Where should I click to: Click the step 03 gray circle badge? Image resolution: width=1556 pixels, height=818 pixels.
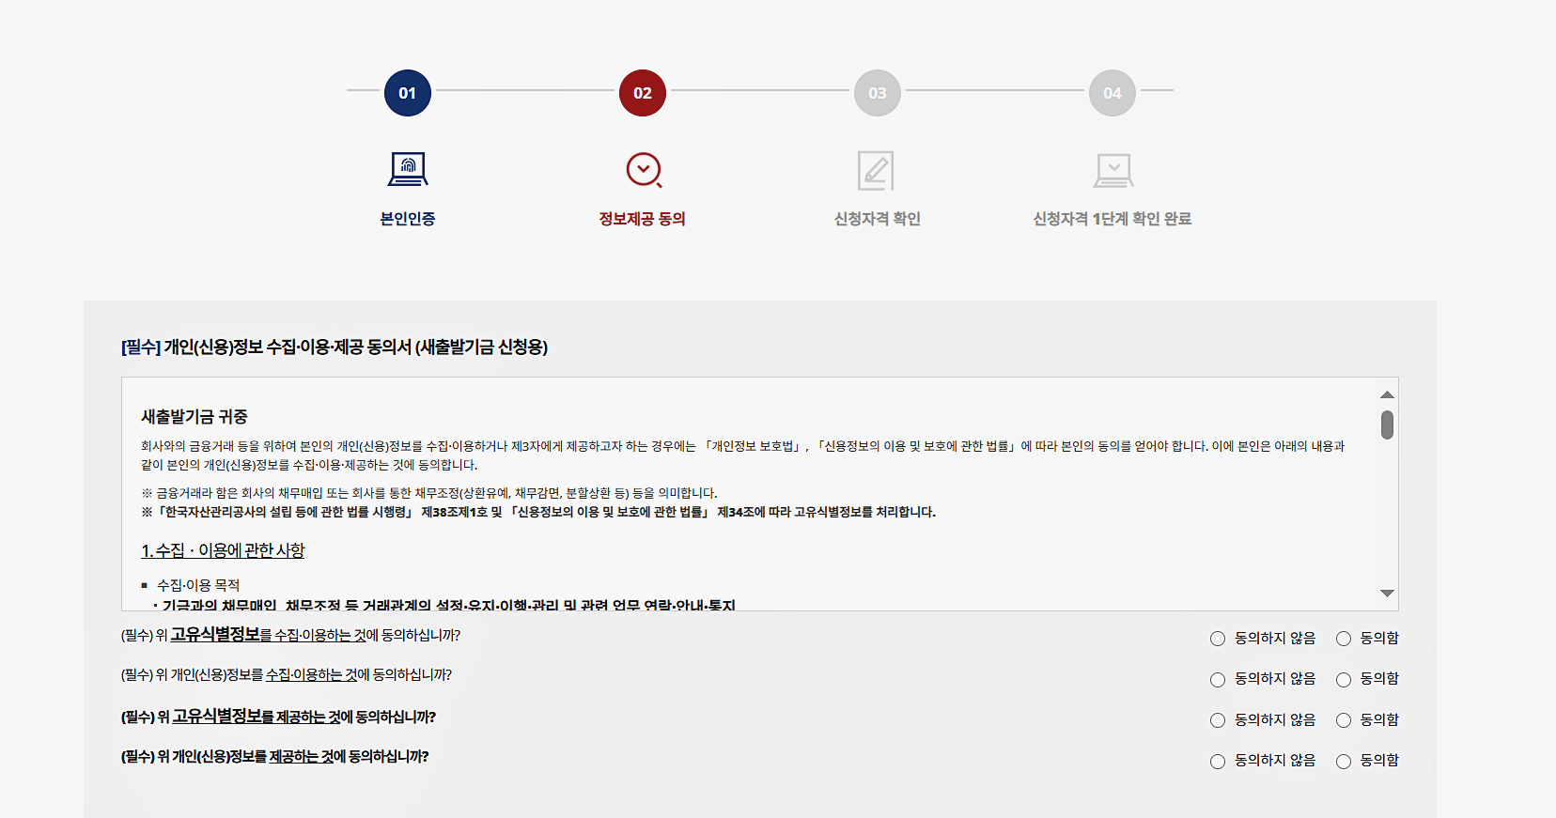tap(877, 93)
